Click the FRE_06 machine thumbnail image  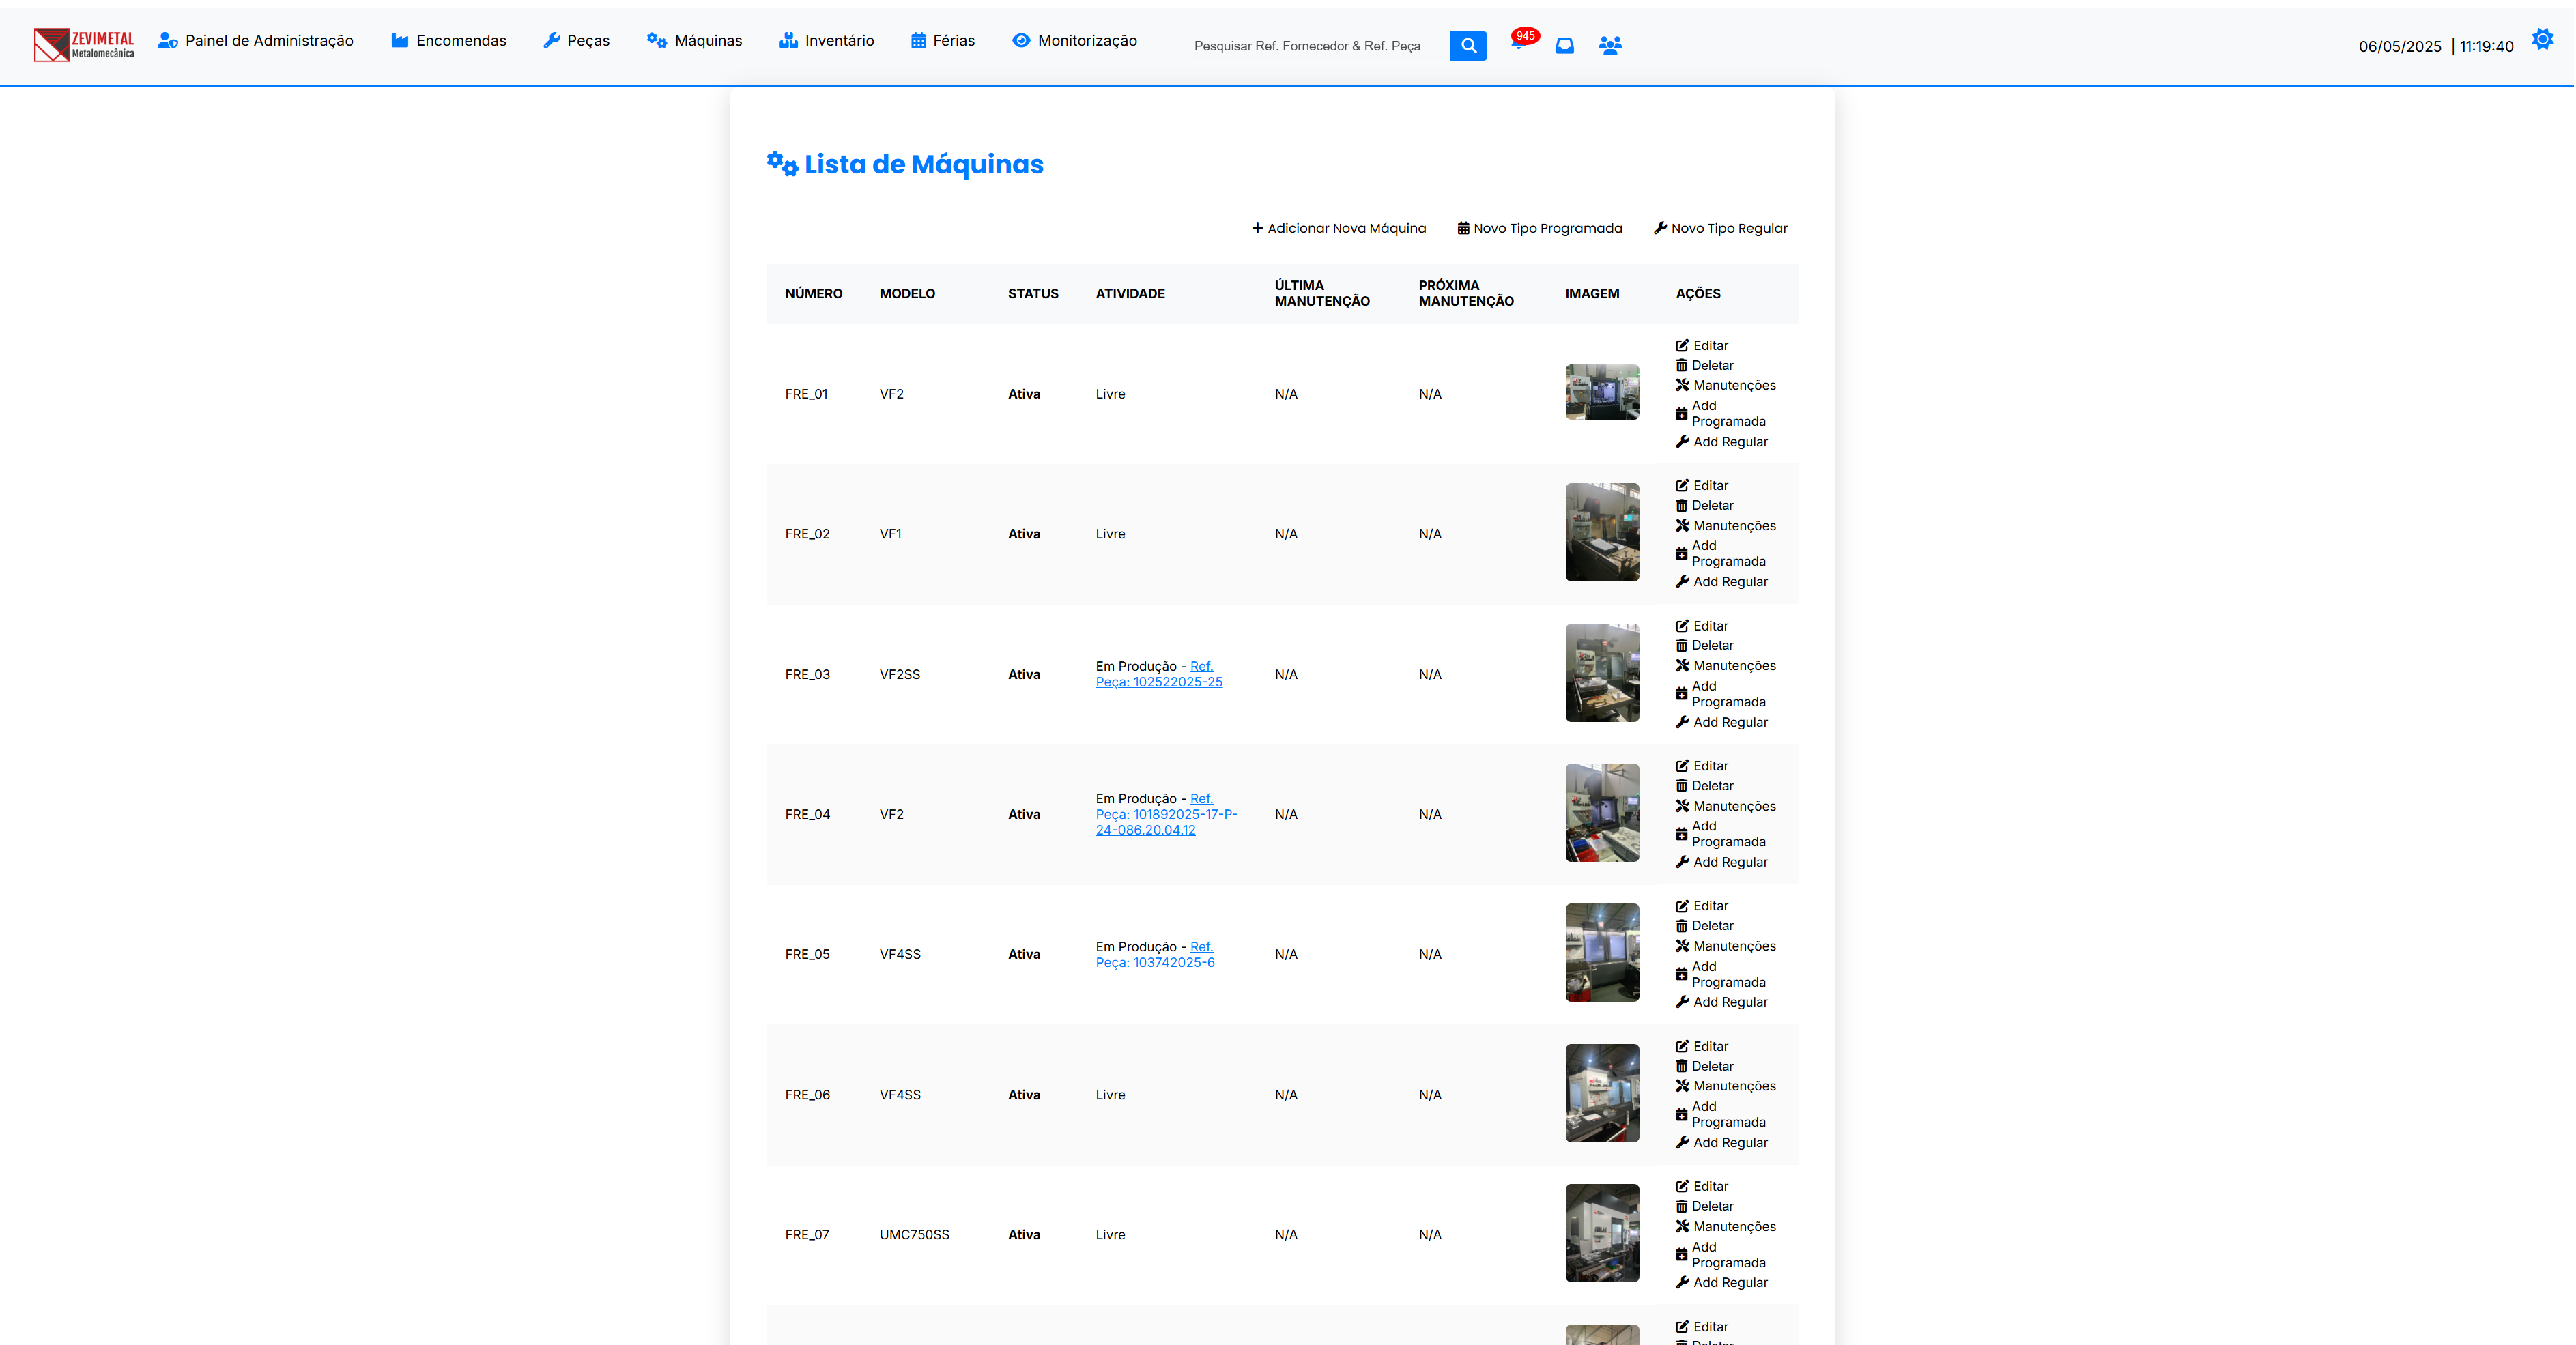pos(1602,1093)
